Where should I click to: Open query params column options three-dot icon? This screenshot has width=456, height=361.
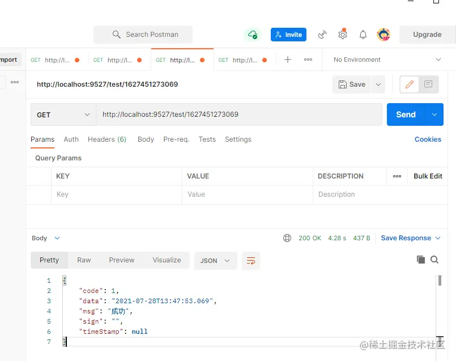[x=397, y=176]
